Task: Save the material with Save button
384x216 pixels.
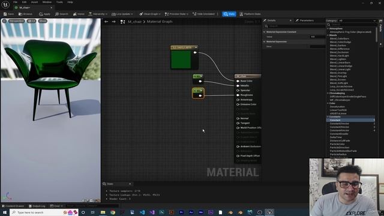Action: 8,14
